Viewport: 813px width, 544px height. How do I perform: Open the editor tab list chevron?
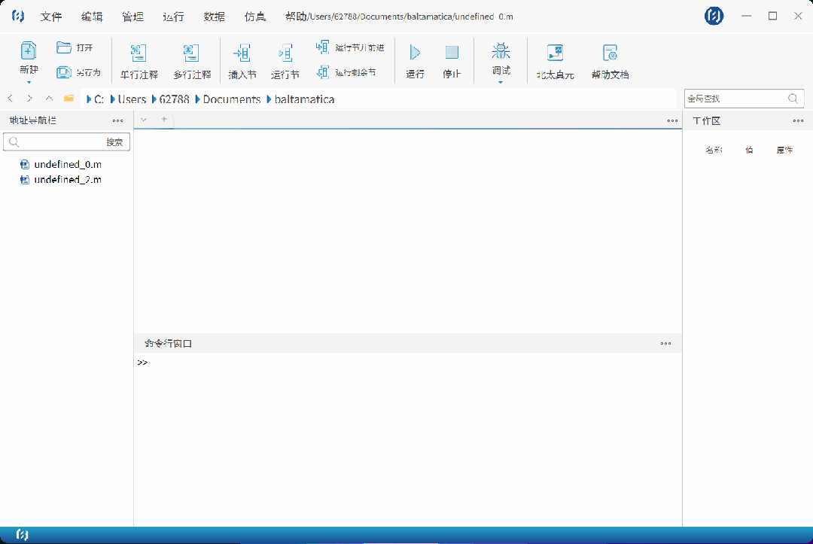(x=145, y=120)
